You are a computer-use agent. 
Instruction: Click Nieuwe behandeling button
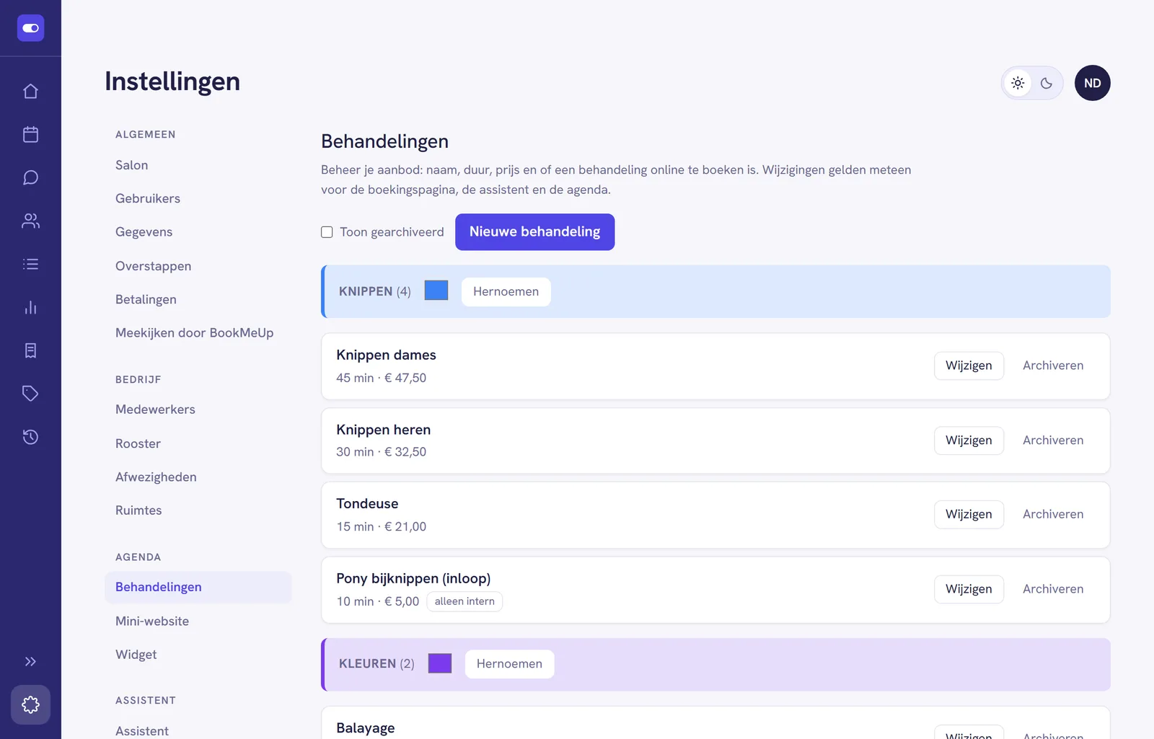535,232
